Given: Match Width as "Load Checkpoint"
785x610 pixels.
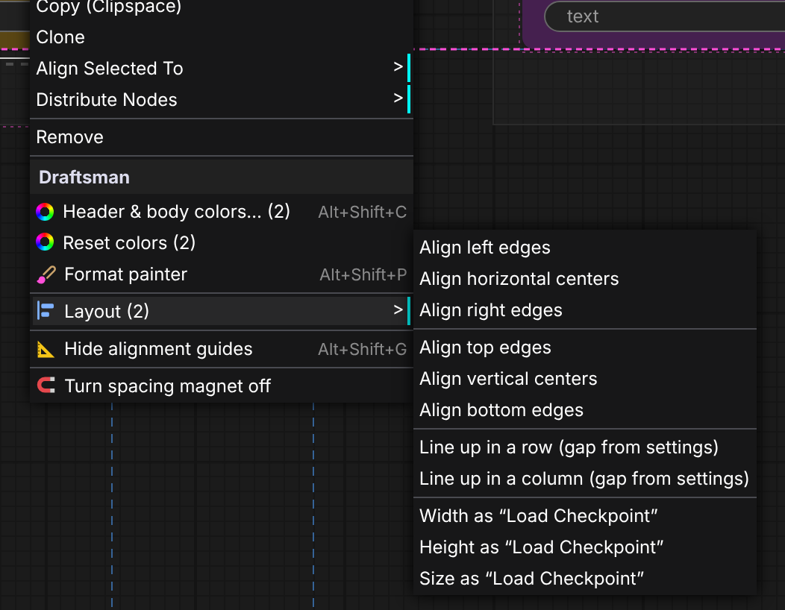Looking at the screenshot, I should [585, 515].
